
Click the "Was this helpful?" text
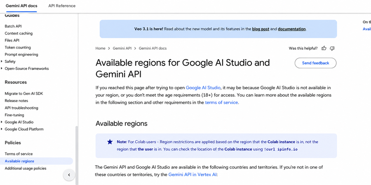click(x=303, y=49)
